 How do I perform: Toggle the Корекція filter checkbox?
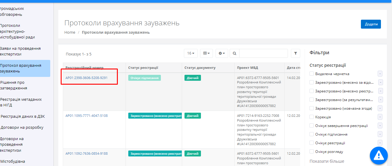point(312,117)
